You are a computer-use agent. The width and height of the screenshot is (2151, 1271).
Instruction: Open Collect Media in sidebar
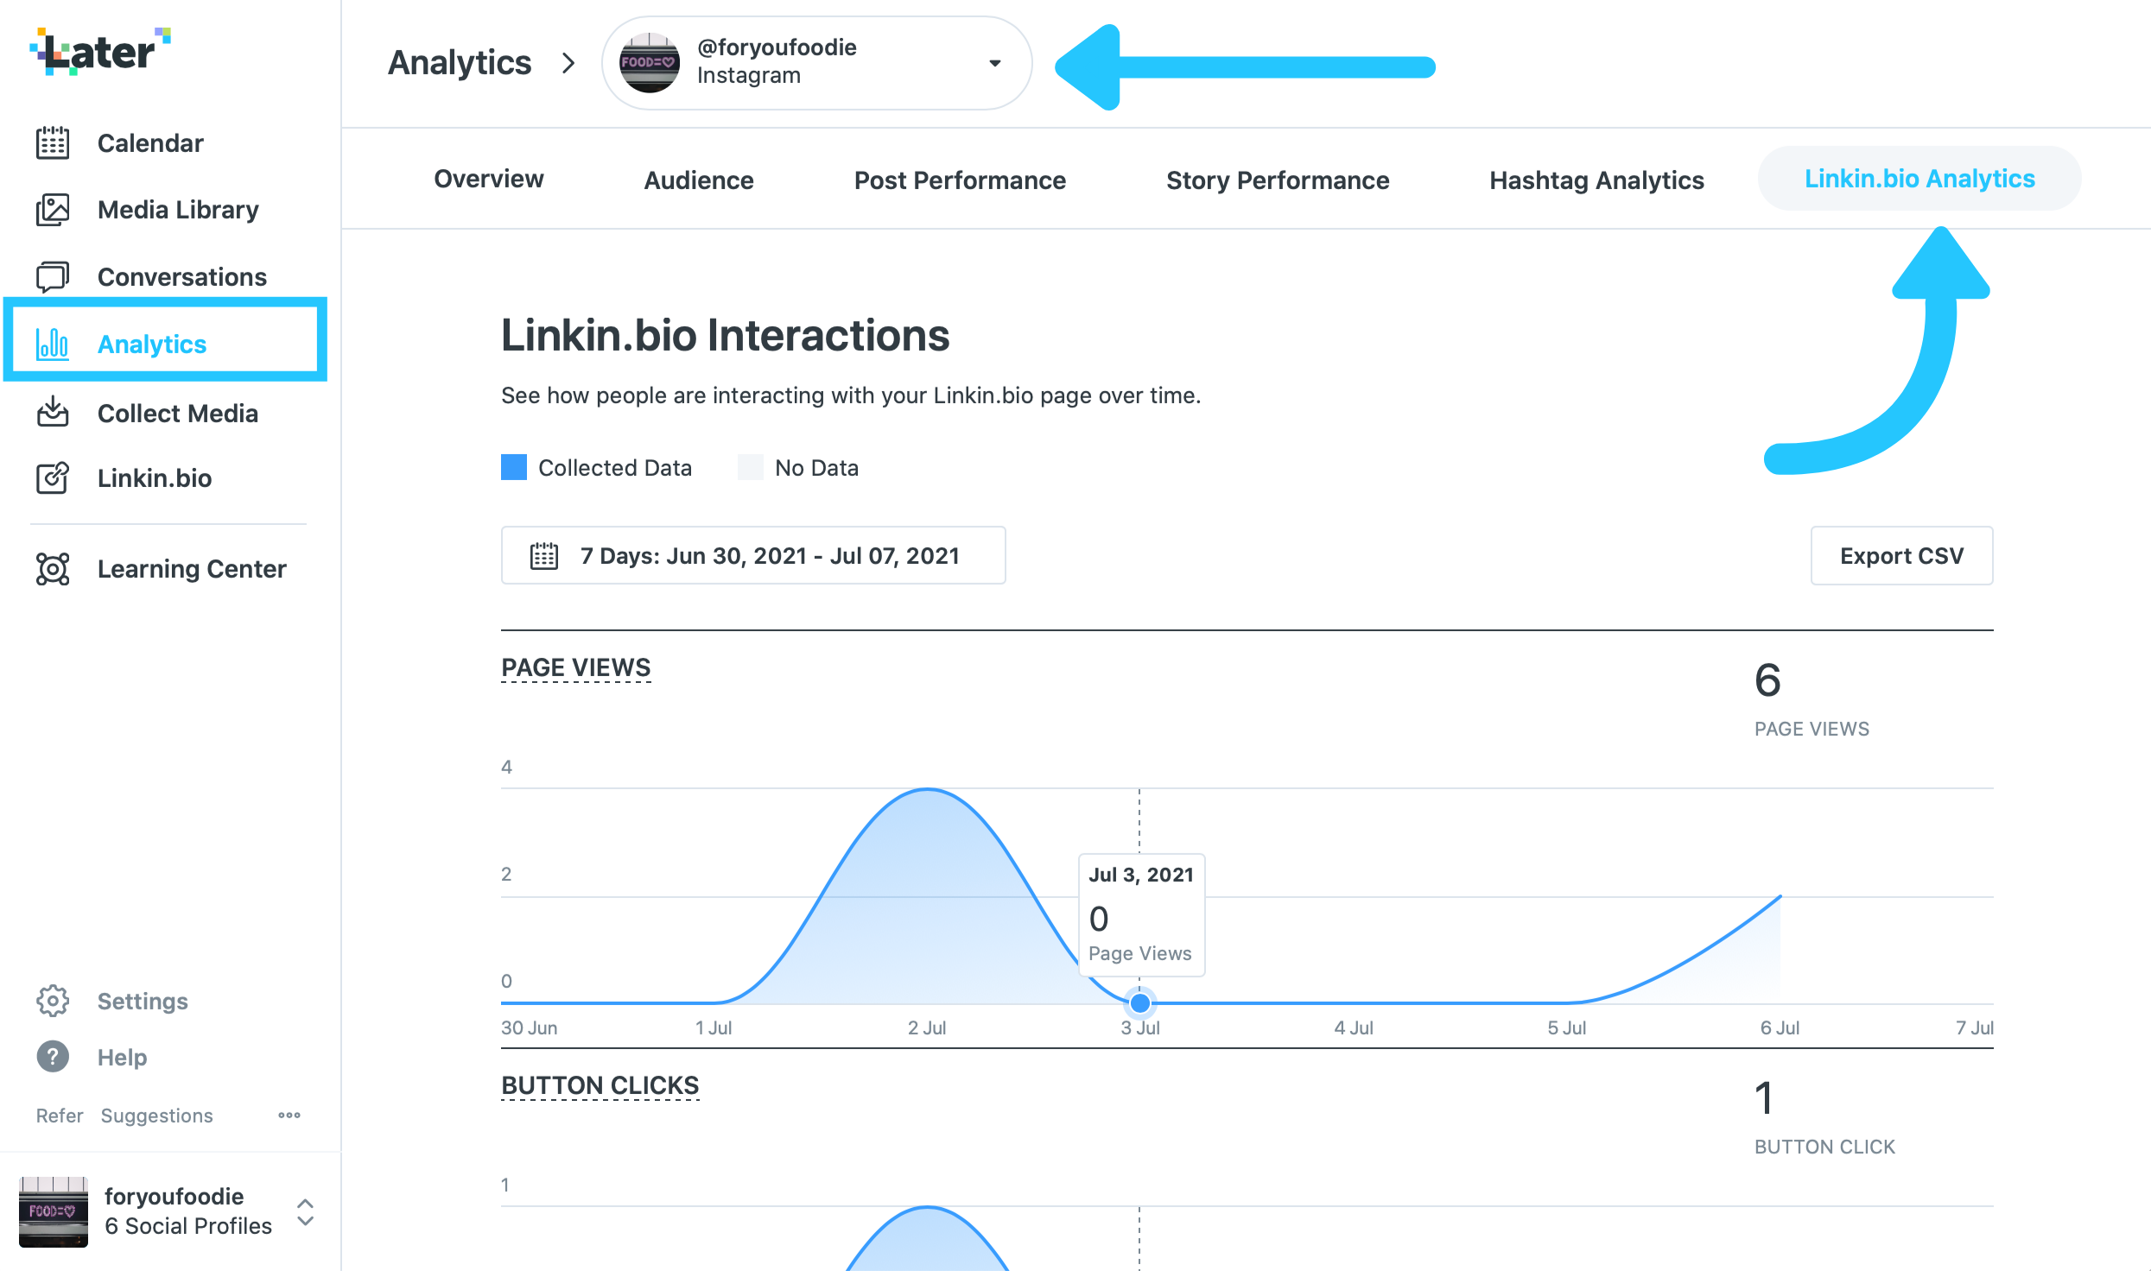click(x=178, y=413)
